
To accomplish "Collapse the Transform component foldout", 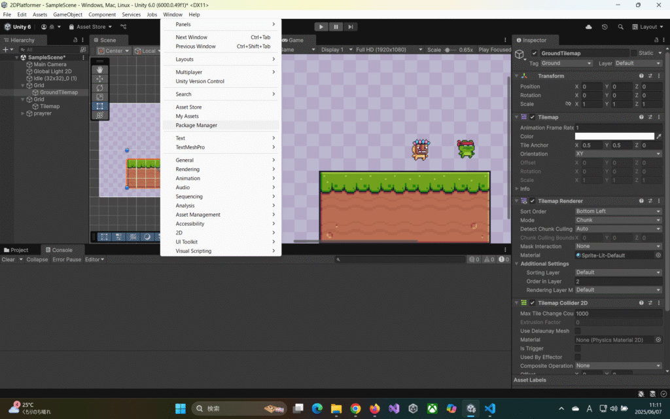I will pos(517,76).
